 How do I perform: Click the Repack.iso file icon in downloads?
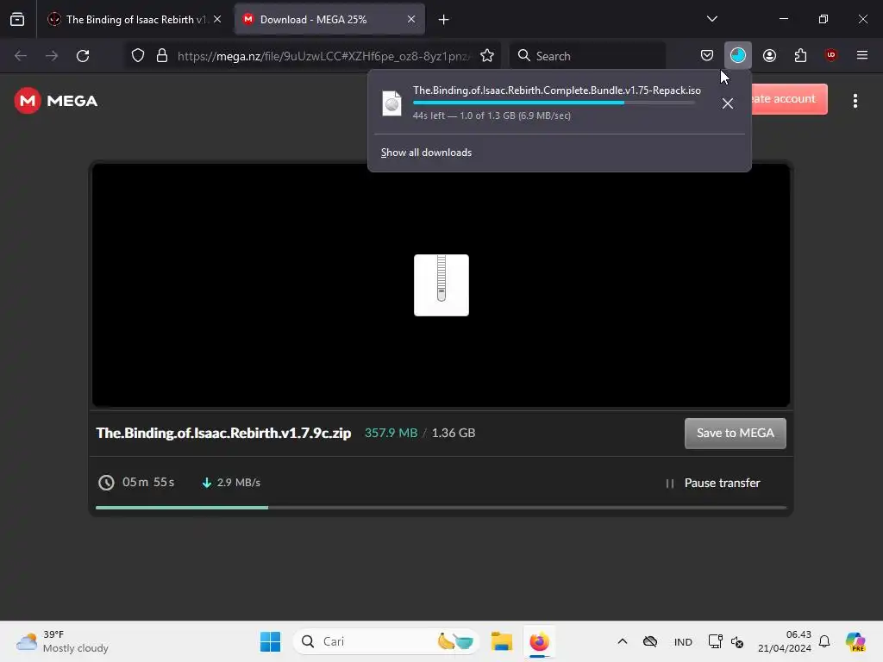tap(392, 103)
